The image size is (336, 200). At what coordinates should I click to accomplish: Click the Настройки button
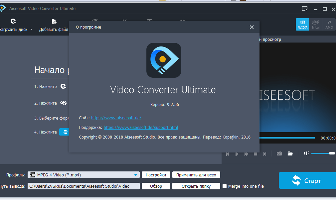pos(156,175)
